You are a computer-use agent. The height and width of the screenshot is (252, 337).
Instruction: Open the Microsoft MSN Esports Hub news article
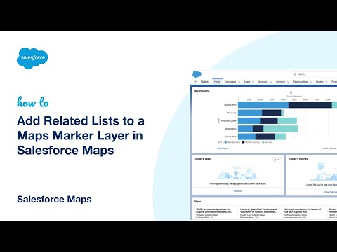(x=303, y=211)
